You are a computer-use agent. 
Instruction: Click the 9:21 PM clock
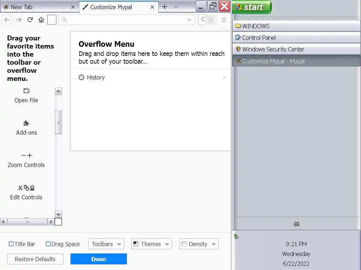pos(296,244)
